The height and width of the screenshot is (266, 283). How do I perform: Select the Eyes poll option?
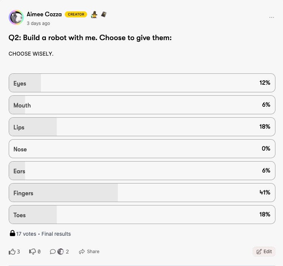142,83
